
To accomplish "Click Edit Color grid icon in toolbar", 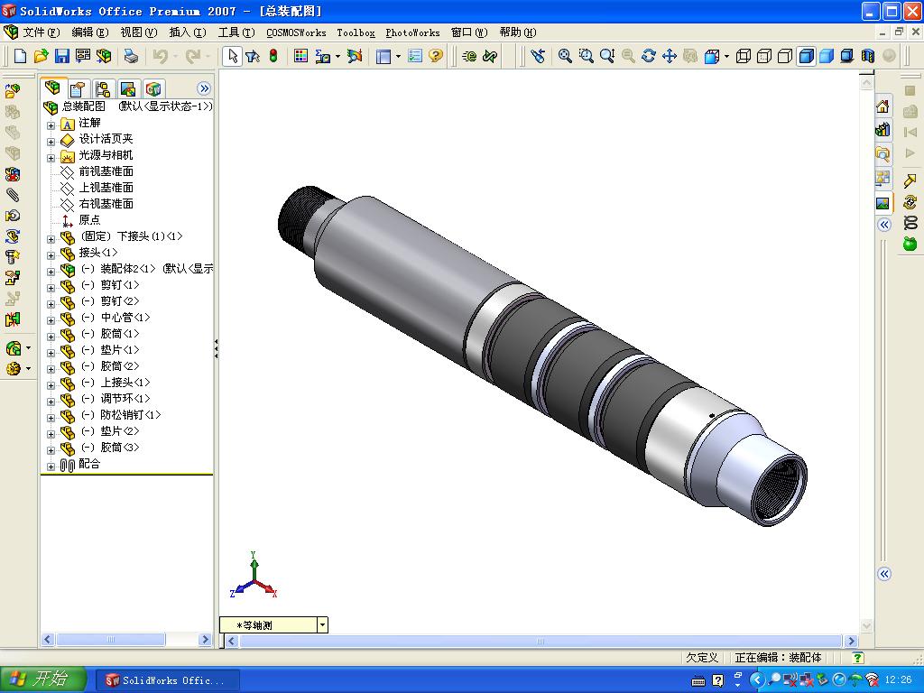I will (300, 56).
